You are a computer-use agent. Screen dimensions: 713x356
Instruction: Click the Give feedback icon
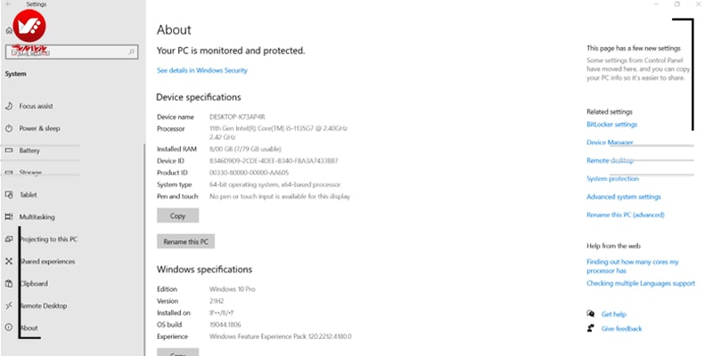coord(591,328)
